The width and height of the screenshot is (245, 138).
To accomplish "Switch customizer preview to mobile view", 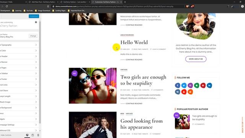I will [38, 135].
